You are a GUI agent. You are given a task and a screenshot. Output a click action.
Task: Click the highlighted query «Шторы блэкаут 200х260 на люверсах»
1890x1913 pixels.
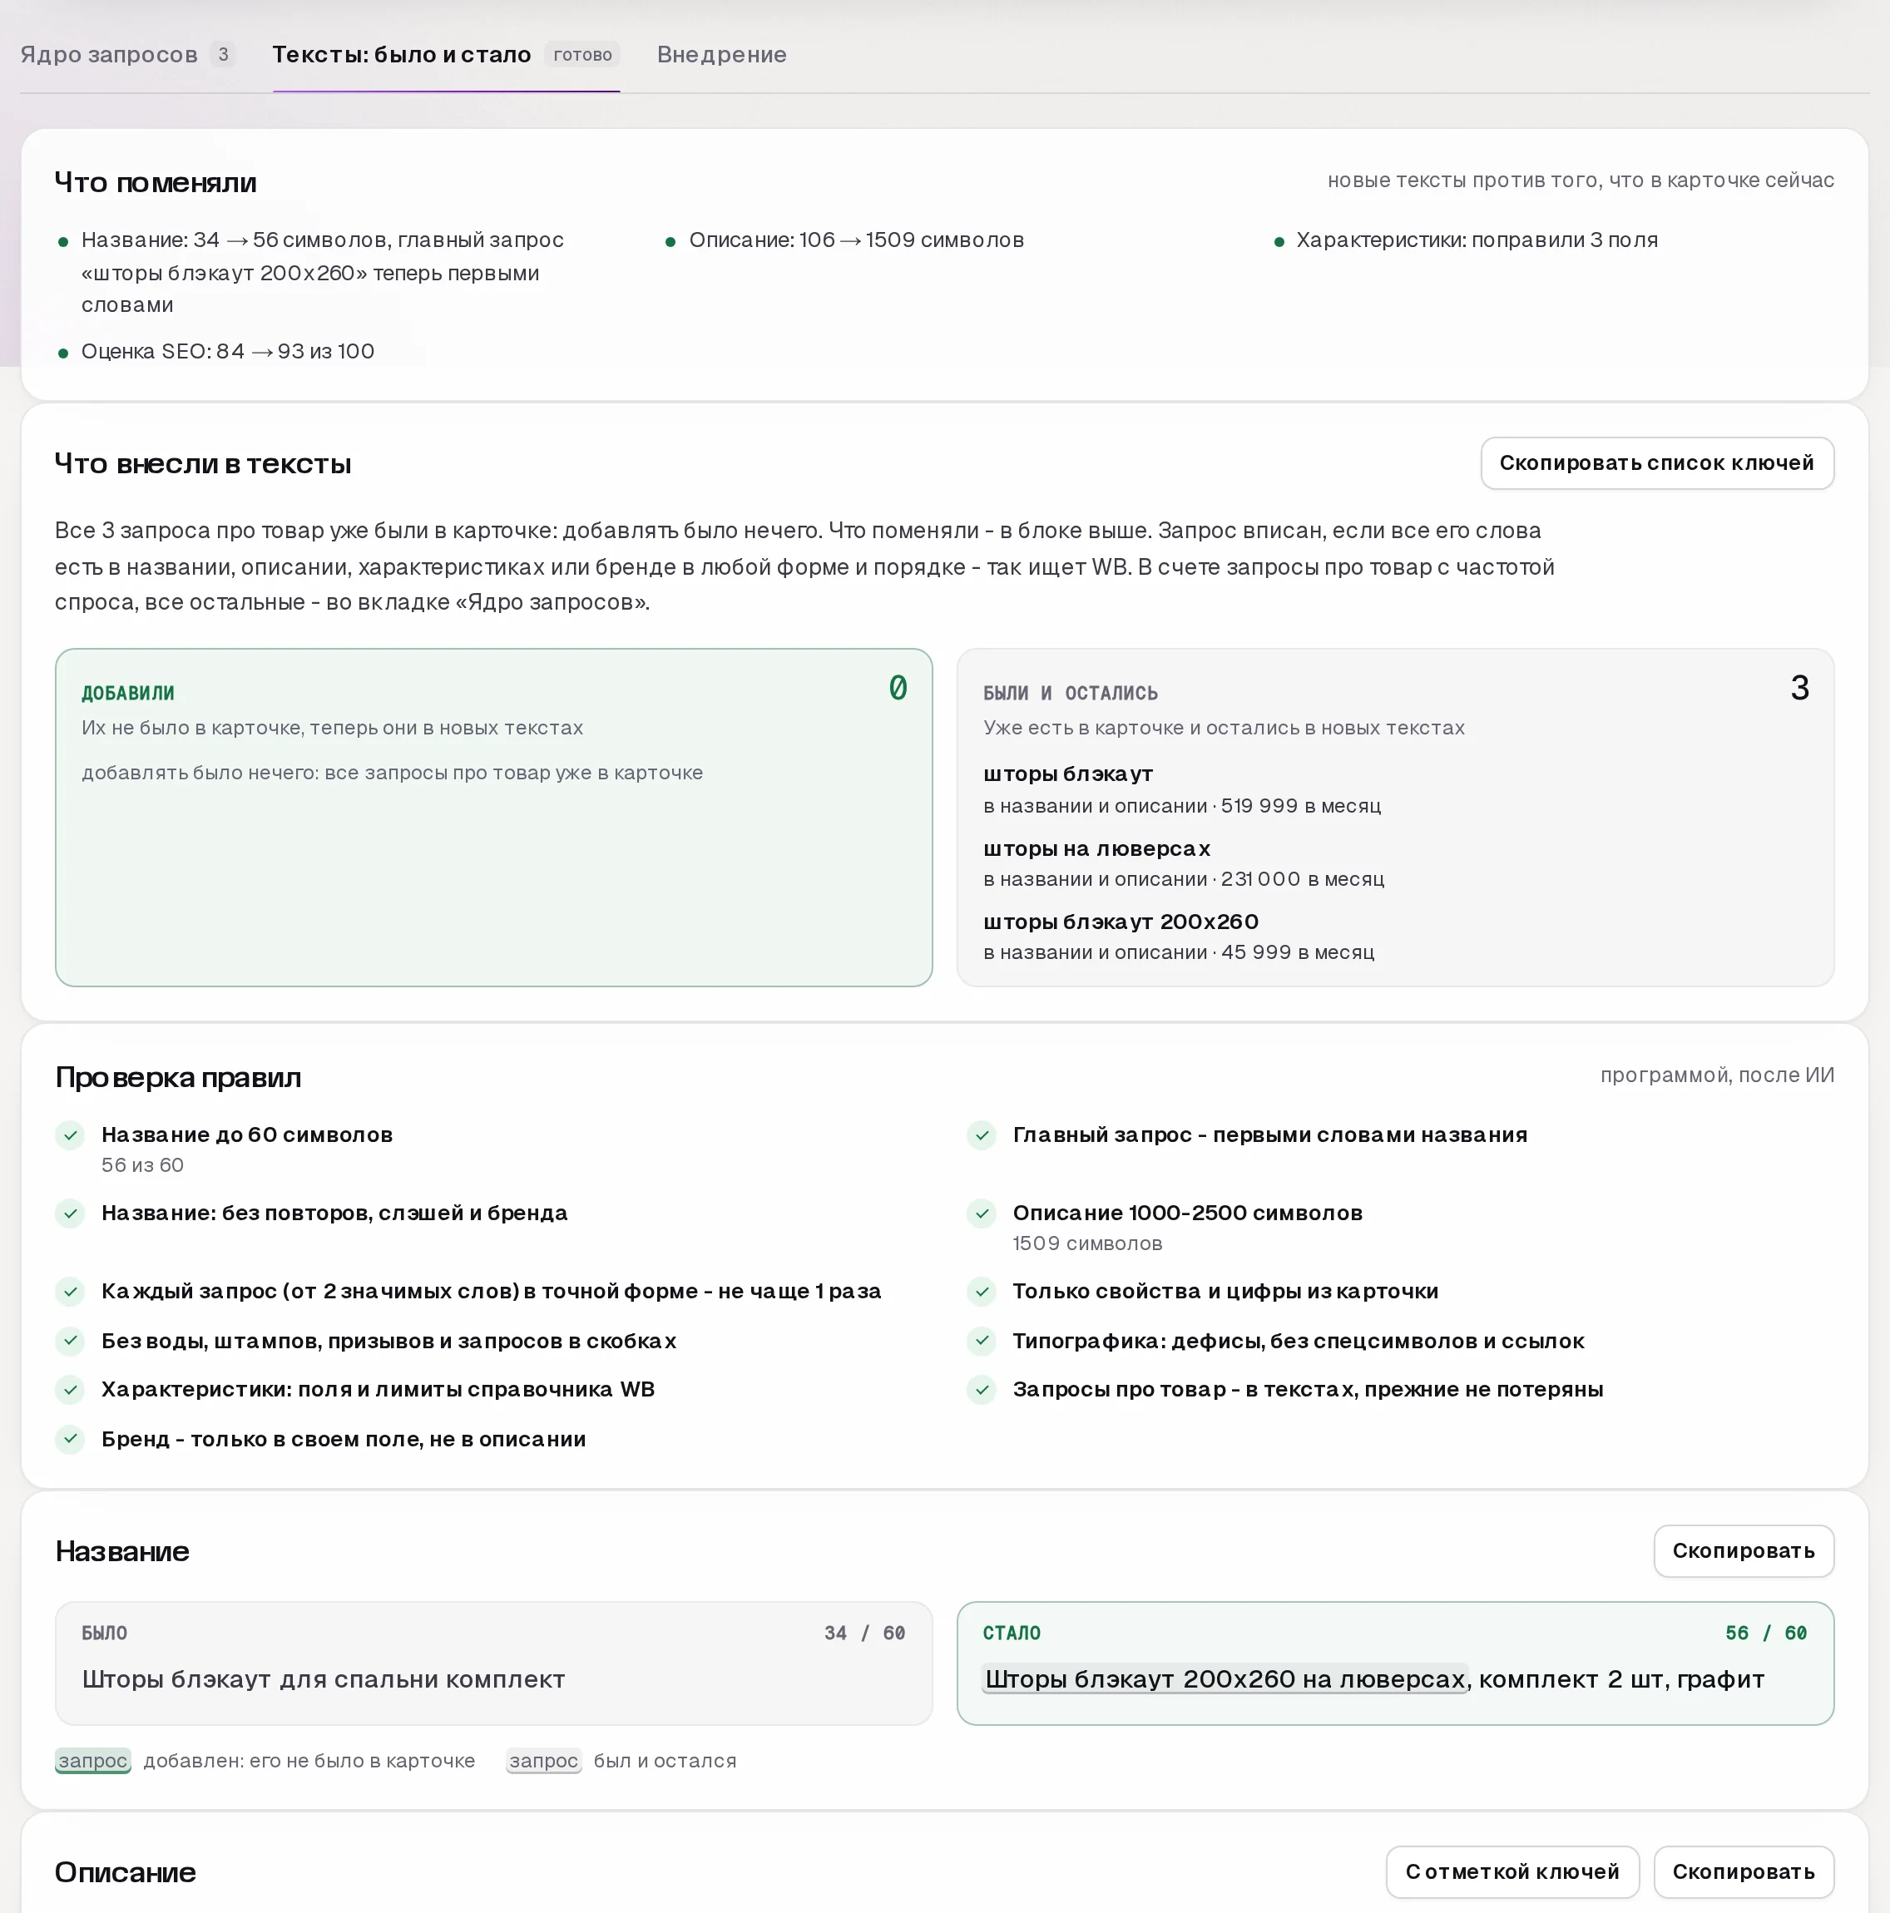(1225, 1679)
